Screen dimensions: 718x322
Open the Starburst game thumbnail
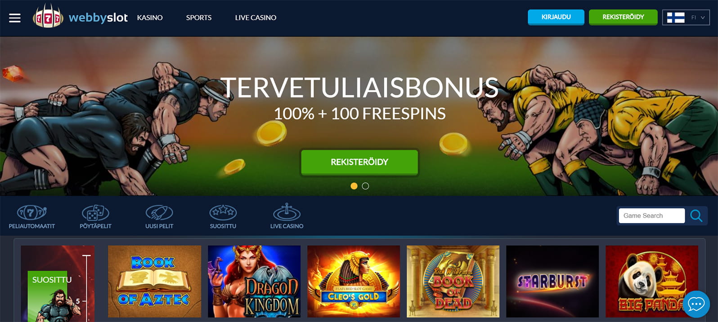click(552, 282)
